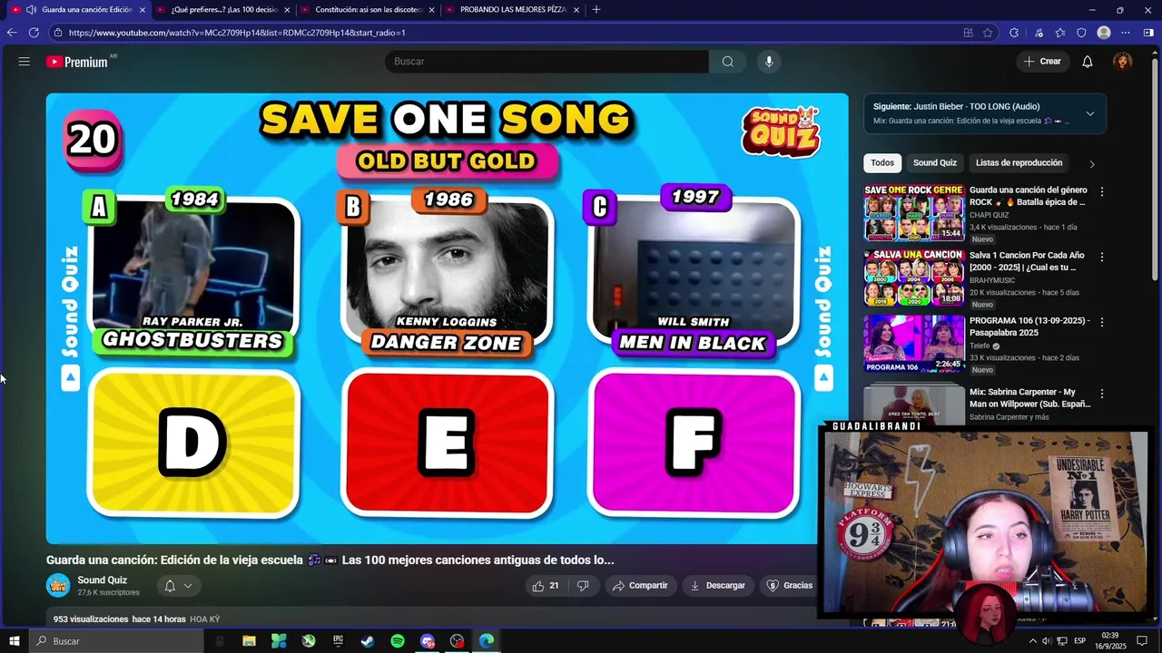Click the video player showing Save One Song
The width and height of the screenshot is (1162, 653).
[x=448, y=318]
